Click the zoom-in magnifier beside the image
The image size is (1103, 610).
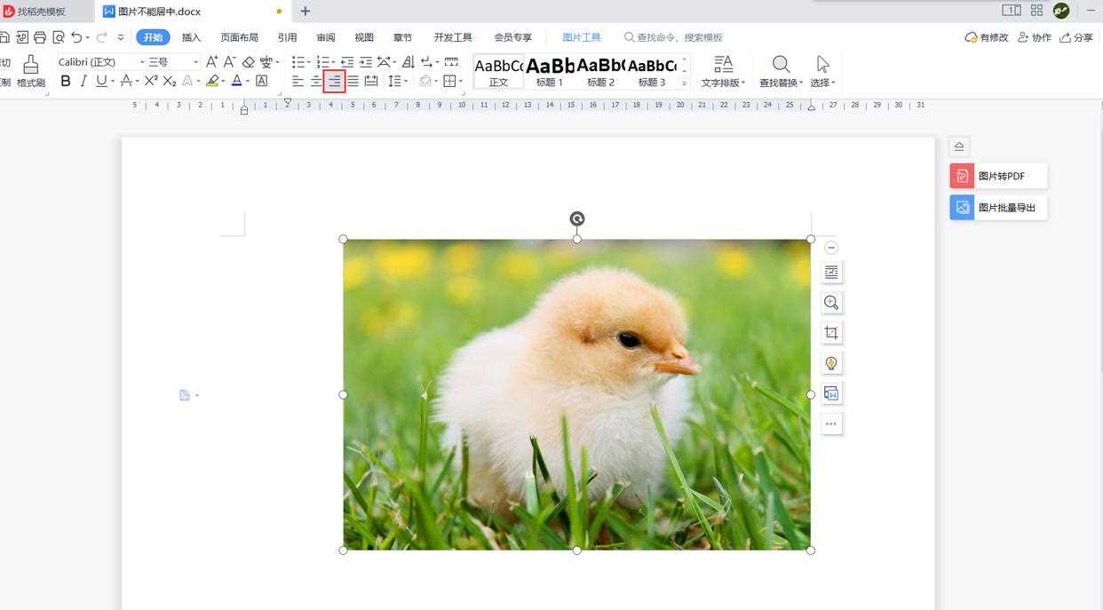831,303
